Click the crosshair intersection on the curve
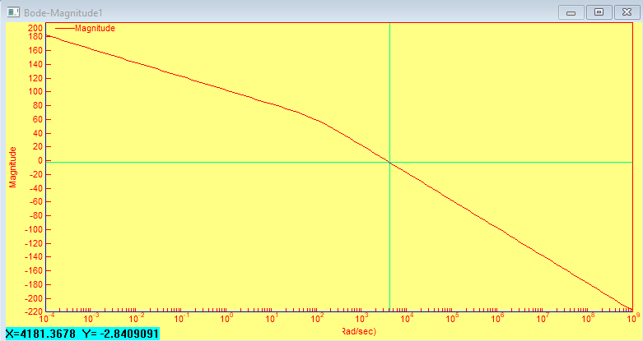This screenshot has width=643, height=341. 389,163
